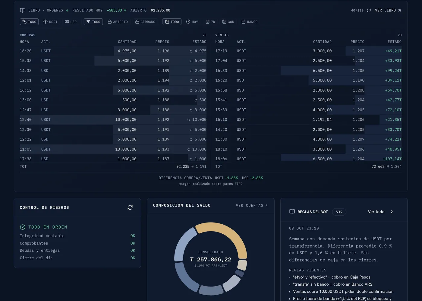
Task: Refresh the order book next to 40/120
Action: point(369,10)
